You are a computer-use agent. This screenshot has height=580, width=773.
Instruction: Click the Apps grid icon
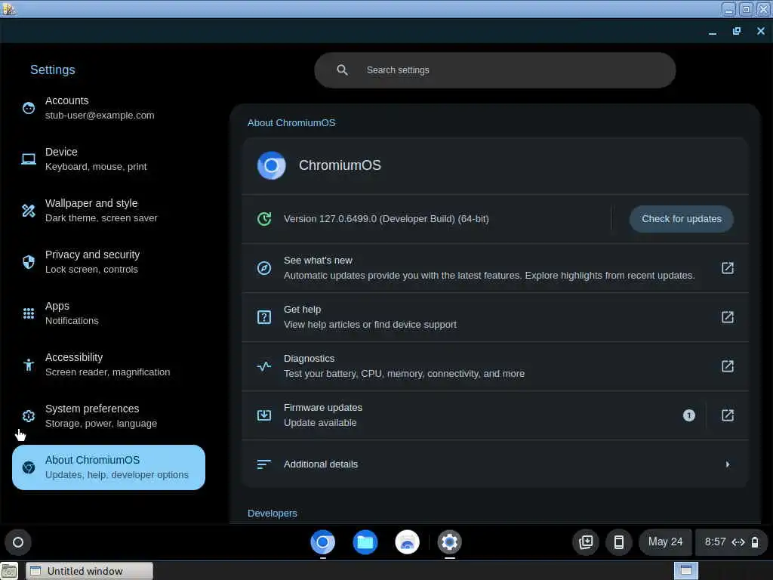29,313
